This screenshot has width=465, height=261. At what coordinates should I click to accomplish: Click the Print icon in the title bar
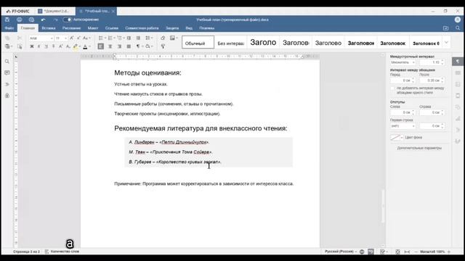pos(20,20)
